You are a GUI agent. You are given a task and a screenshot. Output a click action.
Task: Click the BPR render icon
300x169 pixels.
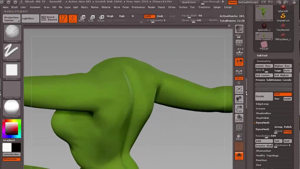(239, 29)
